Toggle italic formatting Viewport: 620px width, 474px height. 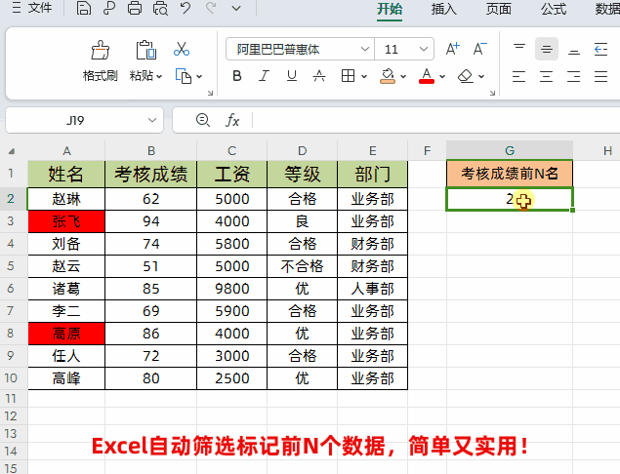tap(265, 76)
